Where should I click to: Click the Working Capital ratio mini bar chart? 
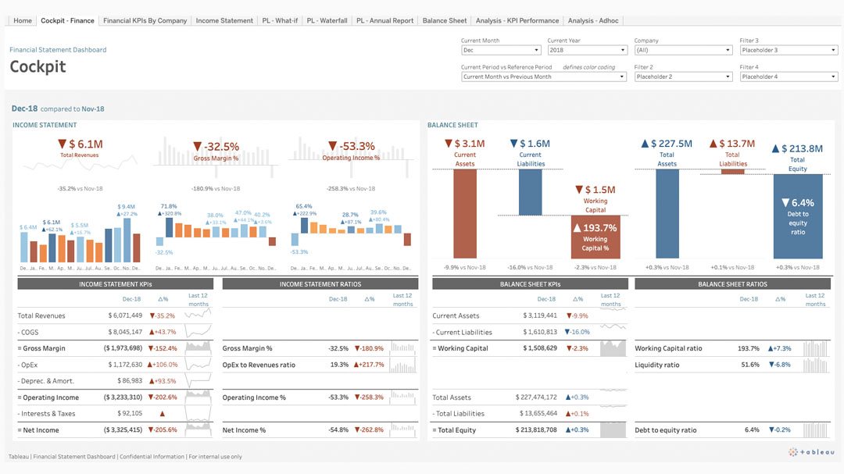pos(815,348)
